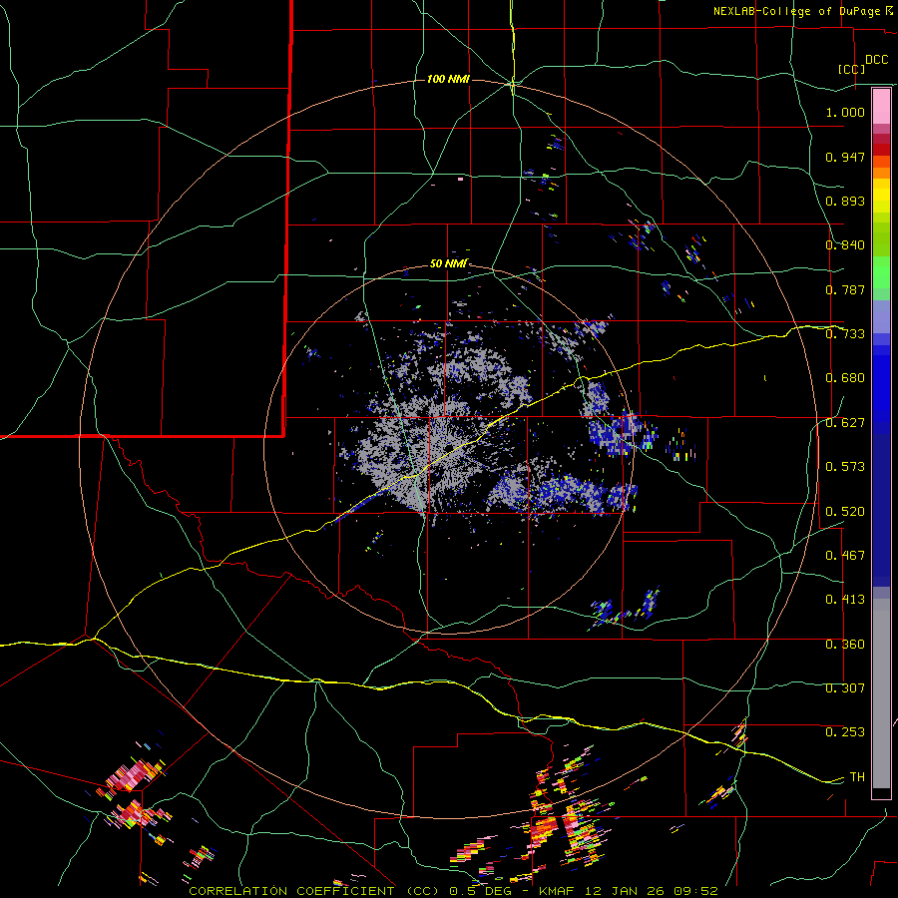This screenshot has height=898, width=898.
Task: Select the 1.000 scale value
Action: (845, 112)
